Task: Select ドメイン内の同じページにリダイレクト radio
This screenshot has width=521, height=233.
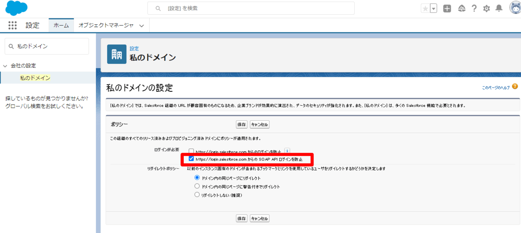Action: (x=197, y=178)
